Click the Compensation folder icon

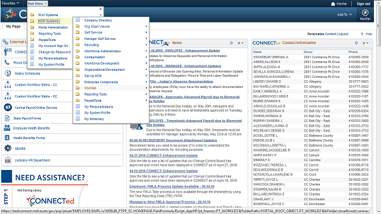tap(78, 57)
